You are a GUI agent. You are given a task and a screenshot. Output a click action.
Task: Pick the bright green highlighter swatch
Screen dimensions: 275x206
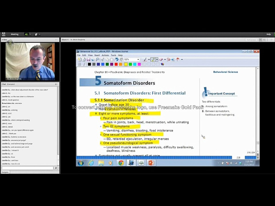point(130,64)
